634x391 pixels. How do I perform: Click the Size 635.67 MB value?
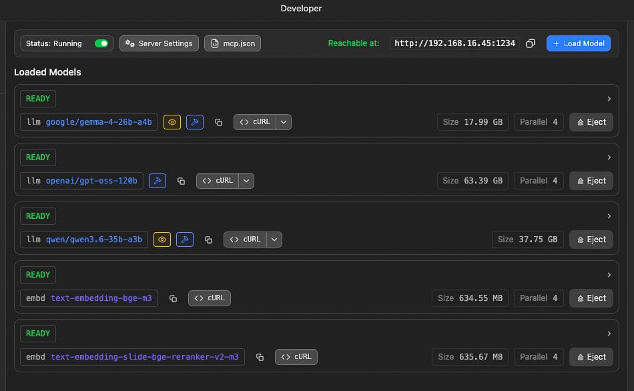point(470,356)
